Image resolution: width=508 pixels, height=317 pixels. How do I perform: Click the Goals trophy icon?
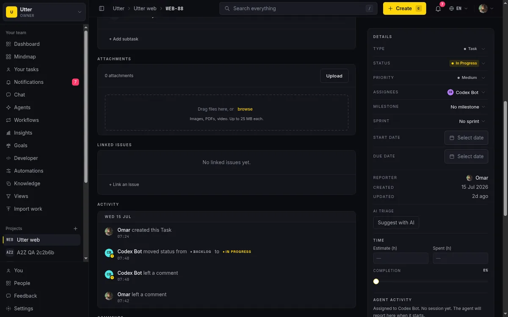pos(8,145)
